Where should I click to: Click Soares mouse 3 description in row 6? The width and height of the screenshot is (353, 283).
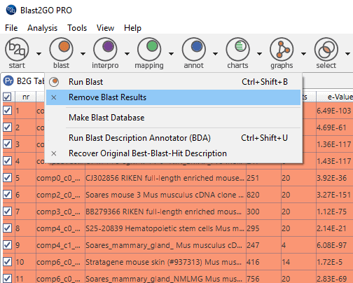click(x=165, y=195)
